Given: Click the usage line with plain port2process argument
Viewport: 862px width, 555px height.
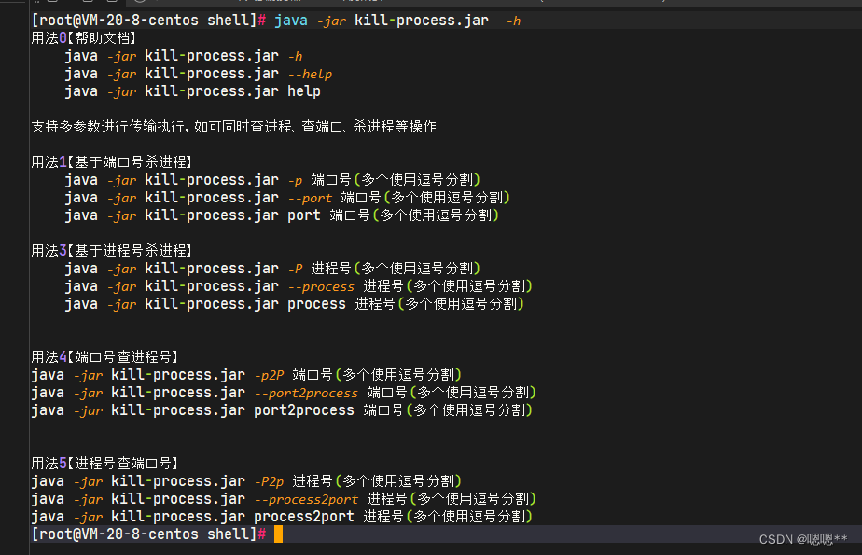Looking at the screenshot, I should click(x=282, y=410).
